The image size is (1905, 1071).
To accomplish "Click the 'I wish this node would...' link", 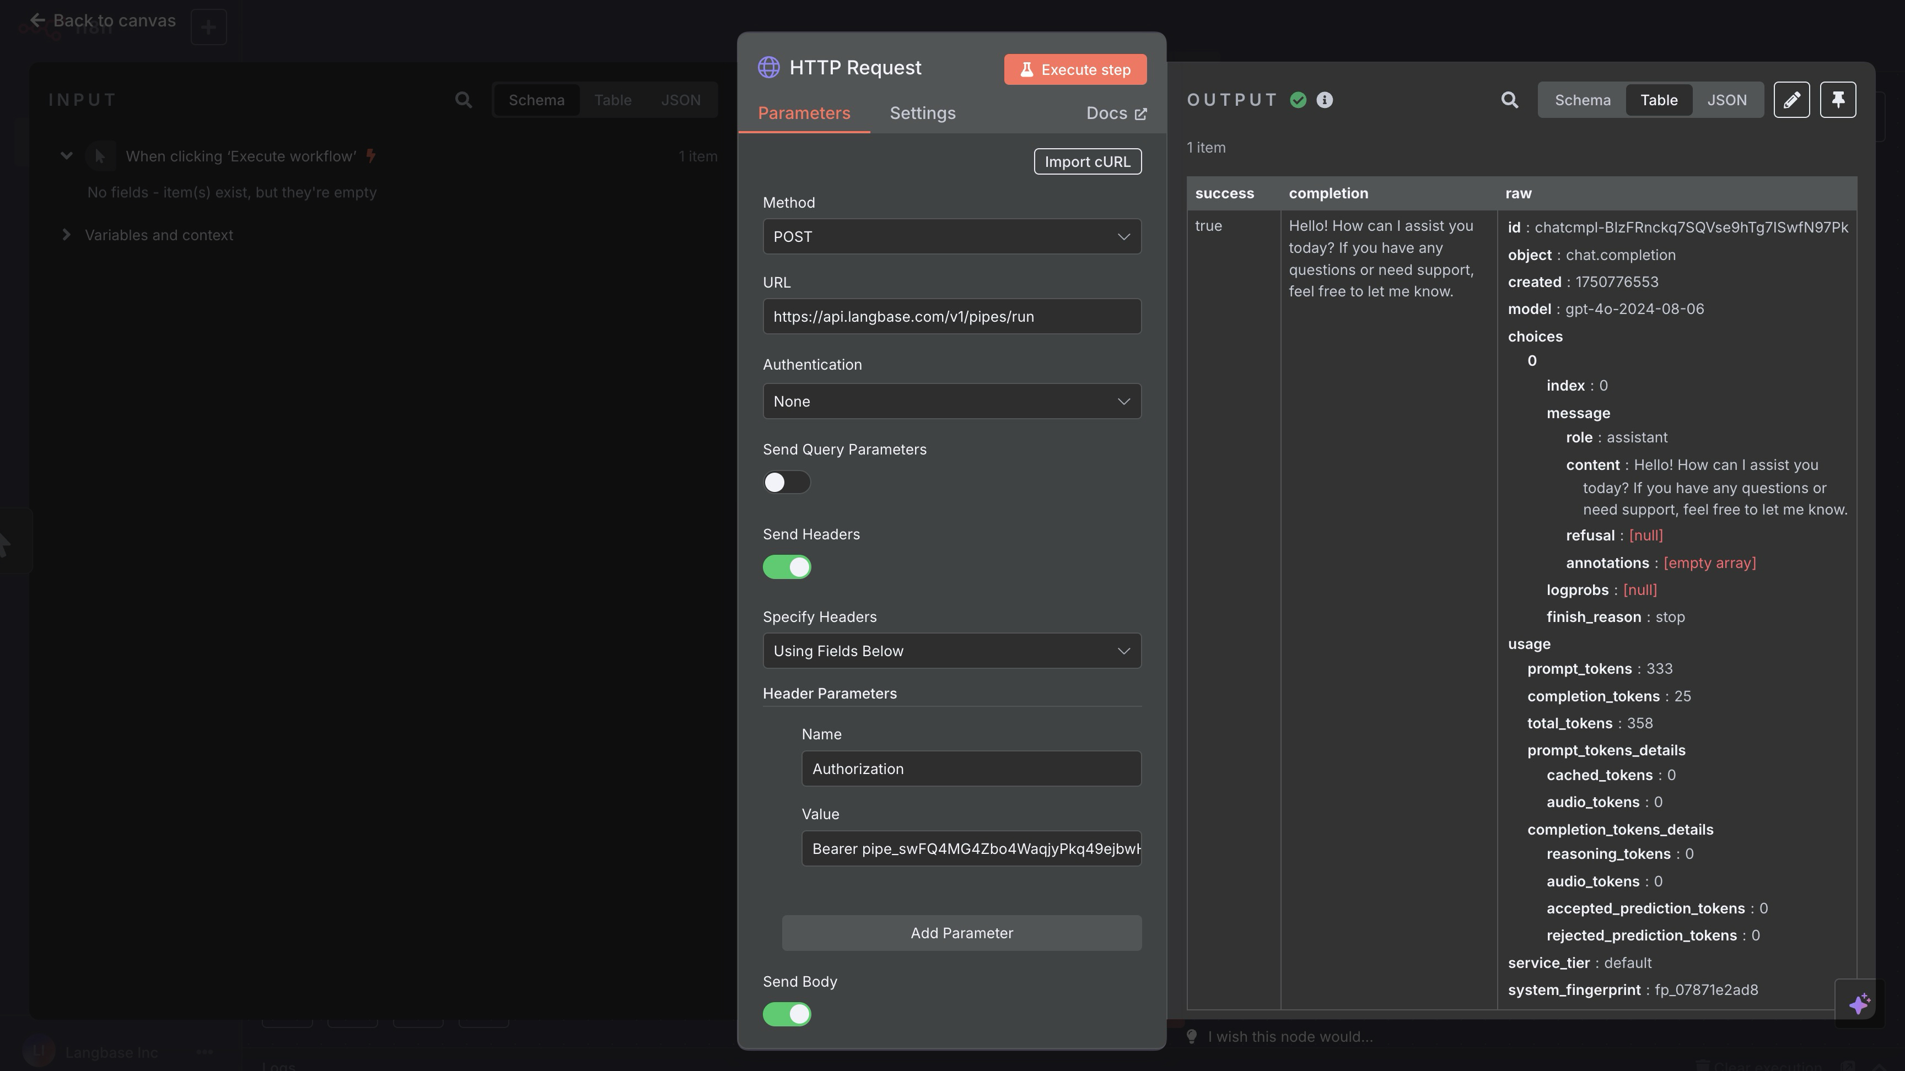I will pyautogui.click(x=1290, y=1036).
